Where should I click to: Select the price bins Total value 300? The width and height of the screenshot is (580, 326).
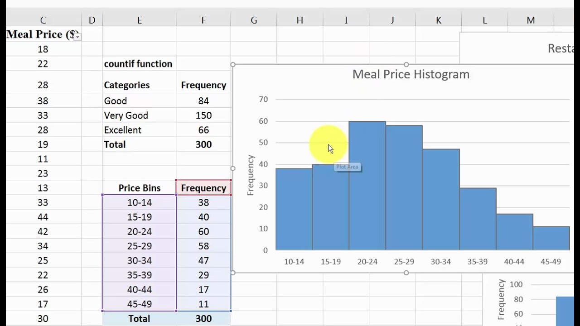point(203,318)
